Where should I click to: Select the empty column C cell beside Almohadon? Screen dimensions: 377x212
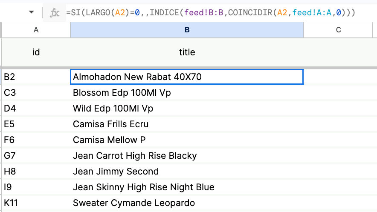pos(338,77)
